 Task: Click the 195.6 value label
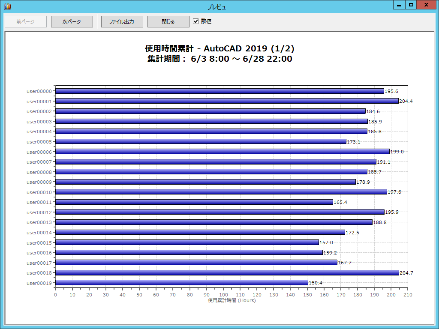tap(391, 91)
